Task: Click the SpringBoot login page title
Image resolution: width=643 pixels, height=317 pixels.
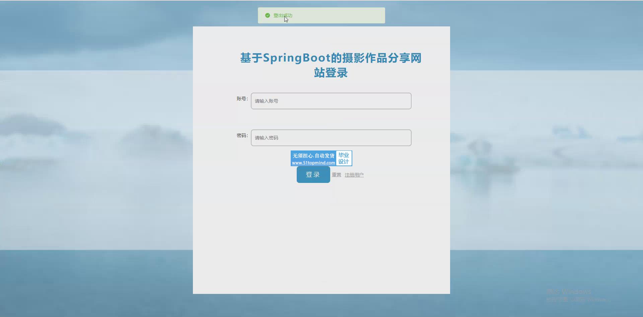Action: point(331,65)
